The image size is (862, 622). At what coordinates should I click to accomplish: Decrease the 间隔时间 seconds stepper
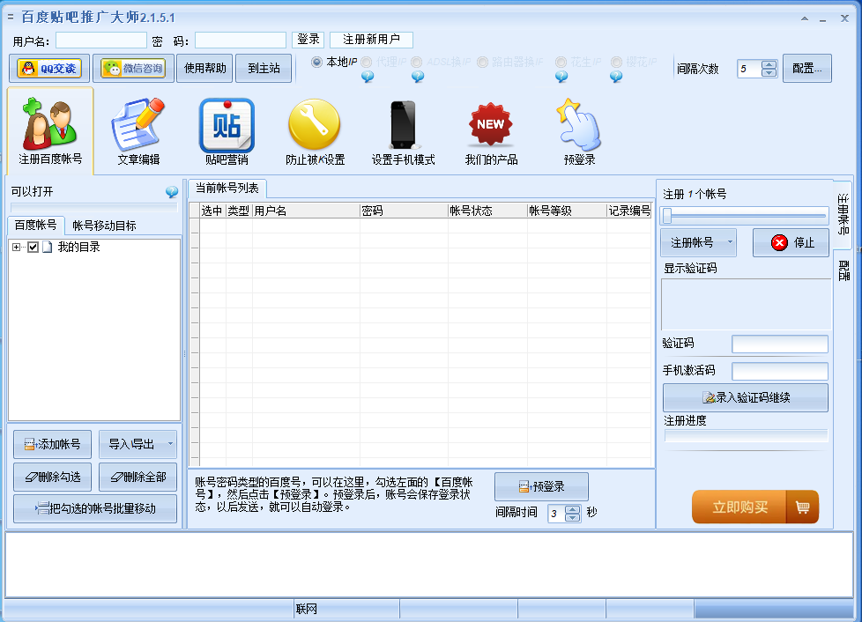click(572, 518)
